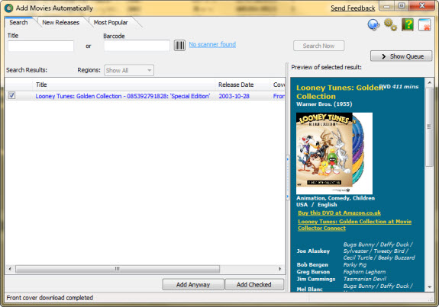This screenshot has width=439, height=307.
Task: Uncheck the Looney Tunes Golden Collection result
Action: 11,95
